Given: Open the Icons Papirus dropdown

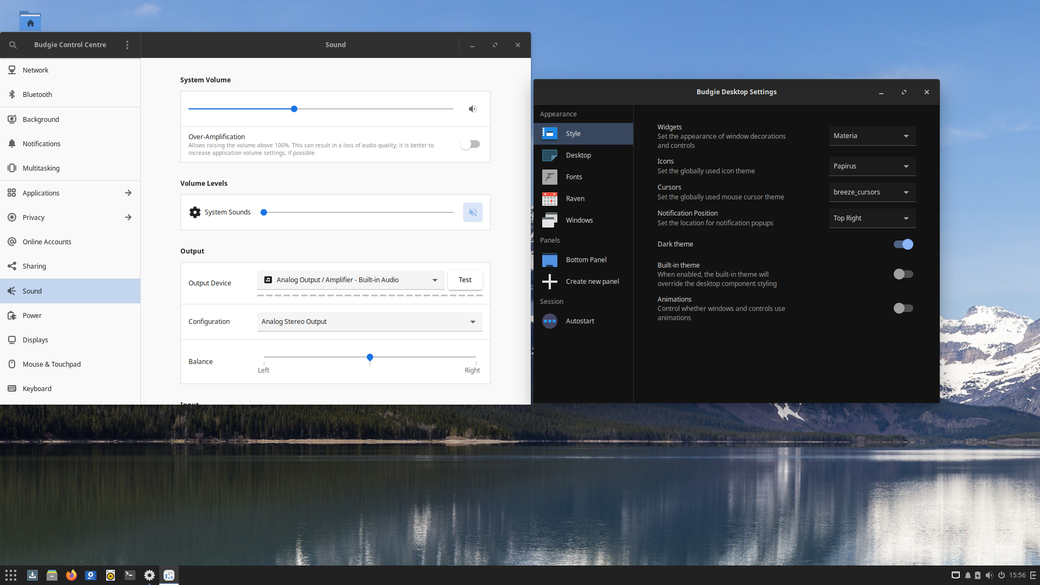Looking at the screenshot, I should (872, 166).
